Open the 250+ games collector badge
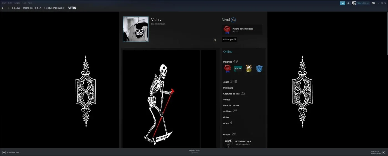Image resolution: width=388 pixels, height=156 pixels. 238,68
